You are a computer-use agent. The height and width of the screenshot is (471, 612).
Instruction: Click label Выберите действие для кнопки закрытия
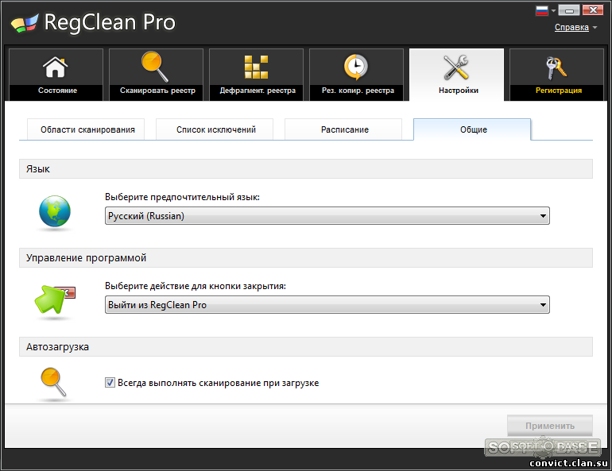coord(196,286)
